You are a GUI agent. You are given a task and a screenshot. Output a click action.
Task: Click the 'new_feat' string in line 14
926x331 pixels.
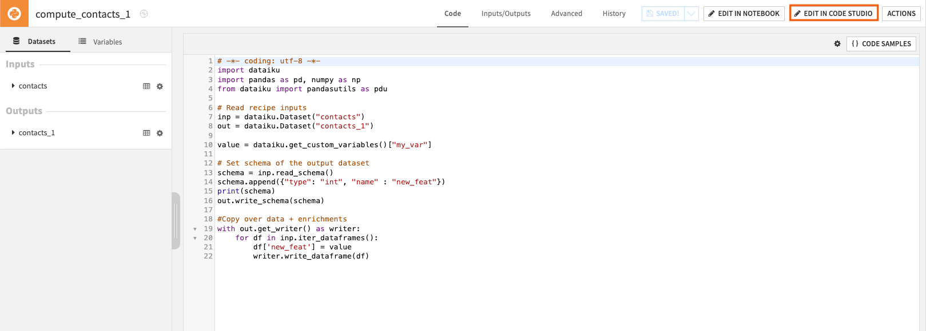click(414, 182)
